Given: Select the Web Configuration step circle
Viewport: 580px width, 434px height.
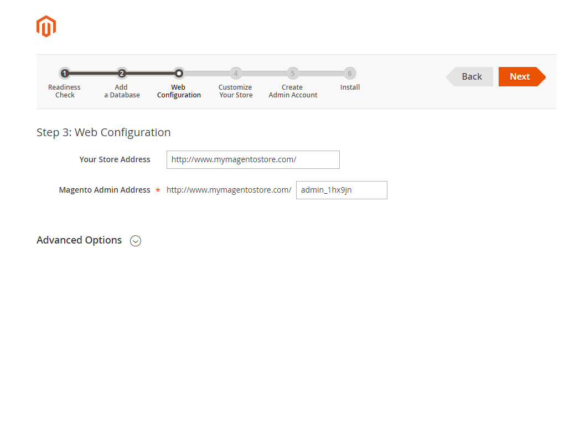Looking at the screenshot, I should (179, 73).
